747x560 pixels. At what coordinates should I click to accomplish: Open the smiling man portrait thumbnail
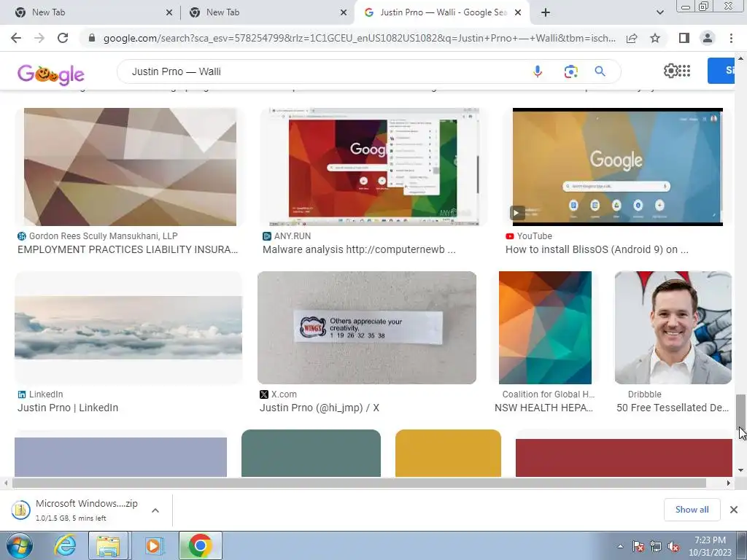[673, 327]
